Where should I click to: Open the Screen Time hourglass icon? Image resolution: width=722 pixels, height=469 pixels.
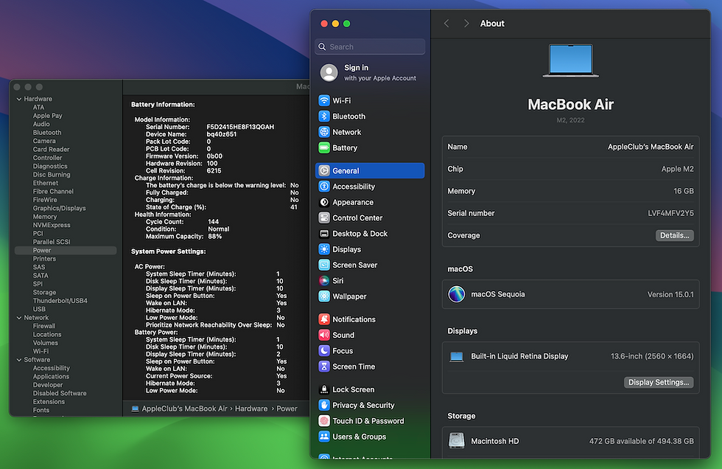324,366
